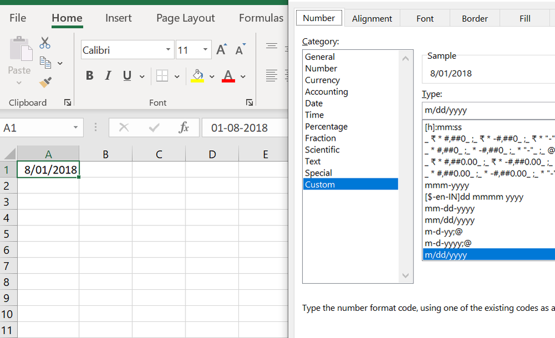Select cell A1 with 8/01/2018

pos(48,170)
